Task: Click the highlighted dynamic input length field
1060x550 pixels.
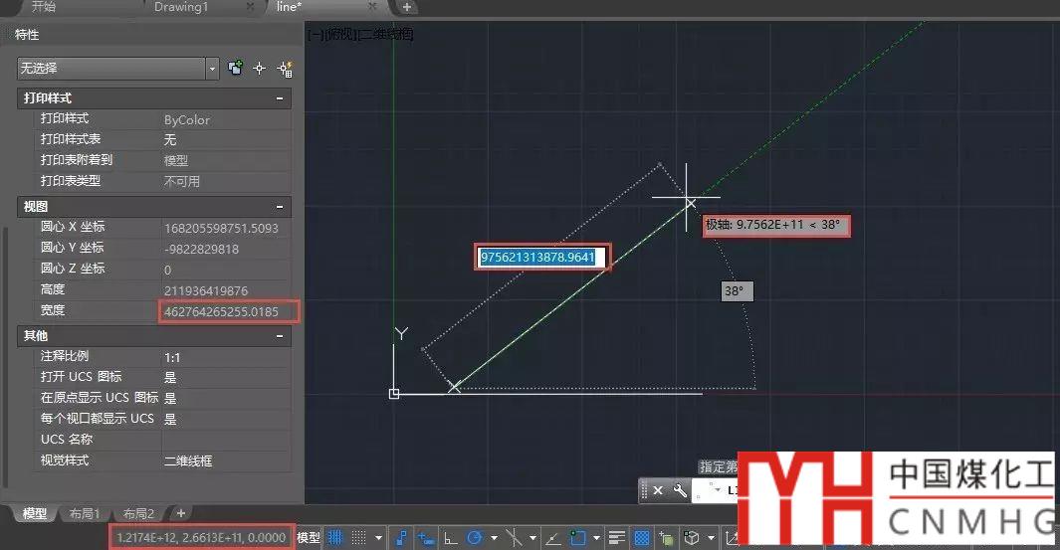Action: pyautogui.click(x=538, y=258)
